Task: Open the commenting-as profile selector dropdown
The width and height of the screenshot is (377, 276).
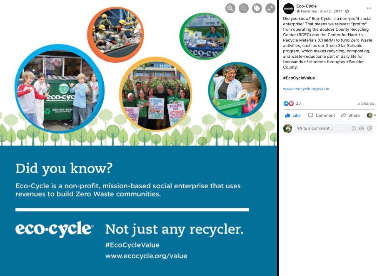Action: pyautogui.click(x=371, y=116)
